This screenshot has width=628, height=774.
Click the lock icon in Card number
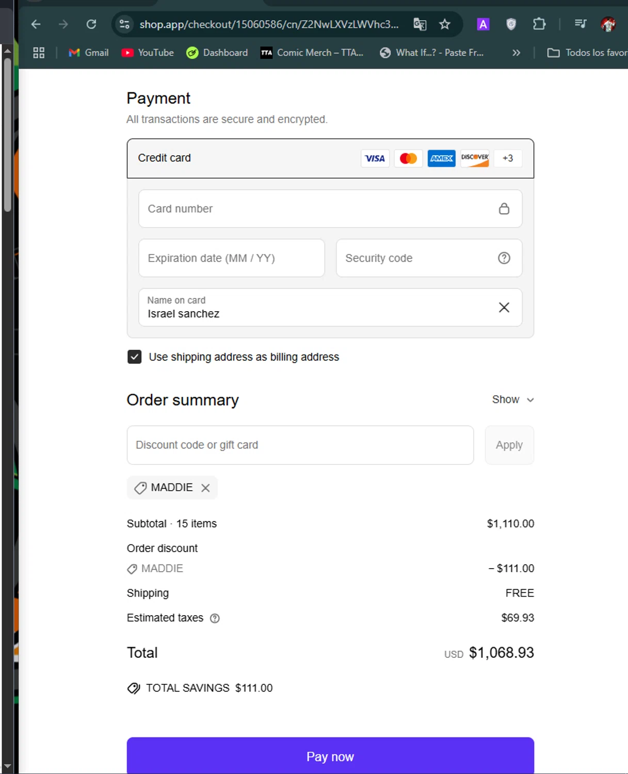pyautogui.click(x=504, y=208)
